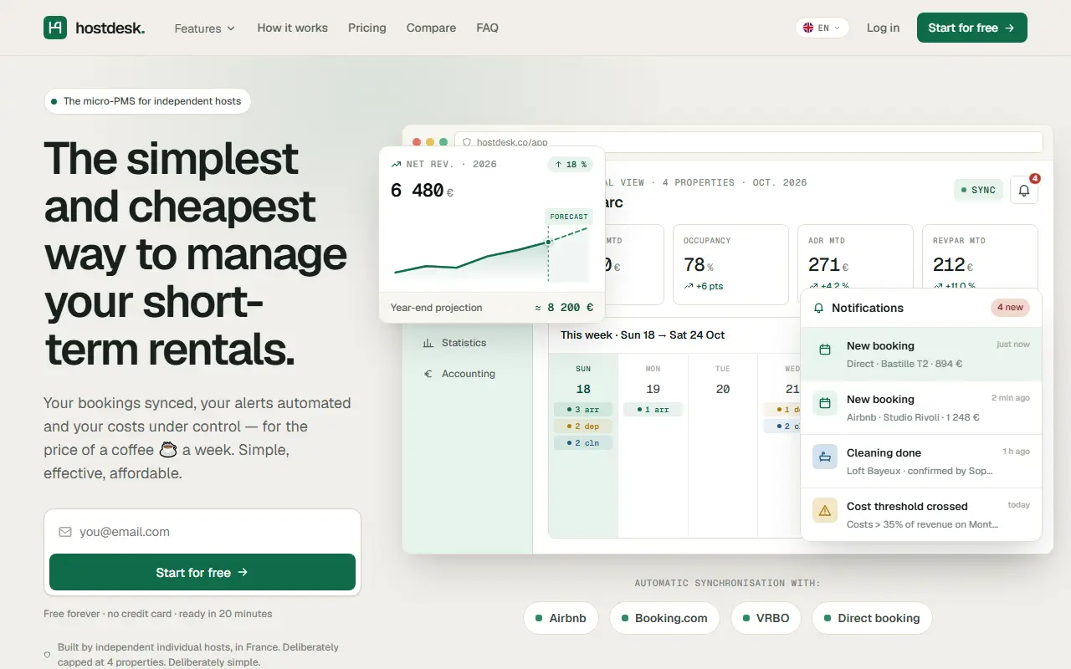Click the forecast point on revenue chart

(549, 242)
